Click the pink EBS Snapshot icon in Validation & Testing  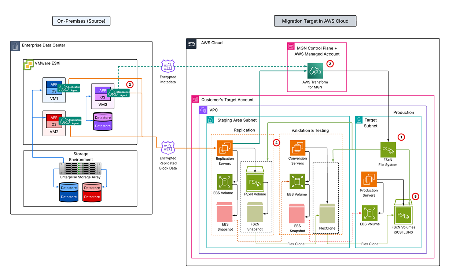297,213
